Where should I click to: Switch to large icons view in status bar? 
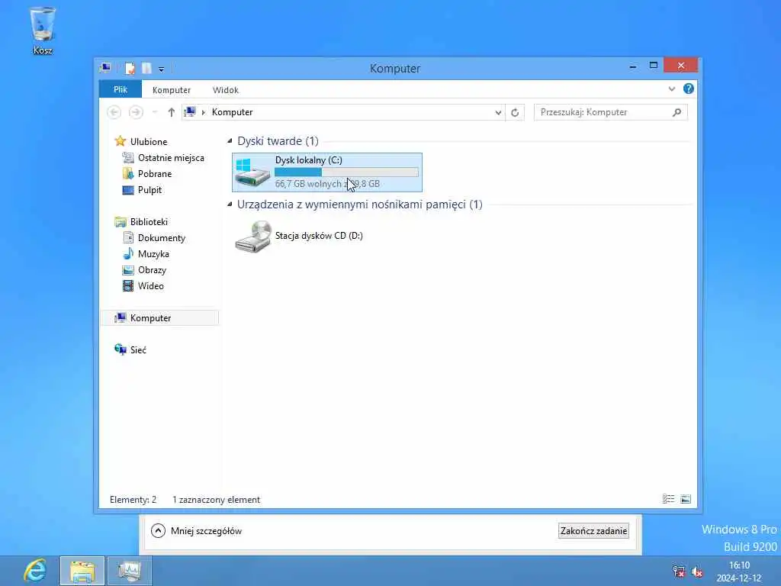pyautogui.click(x=686, y=499)
